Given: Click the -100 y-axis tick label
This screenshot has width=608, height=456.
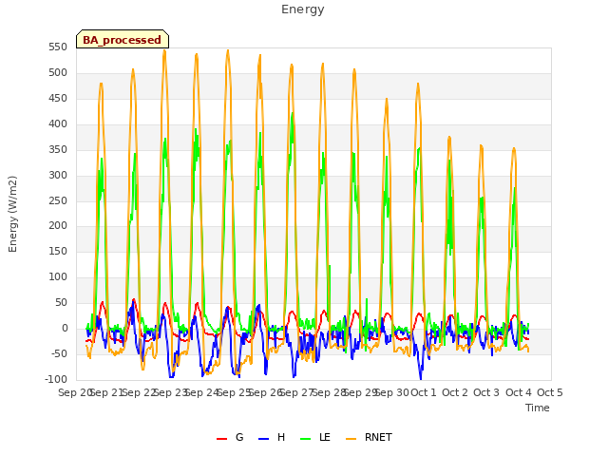Looking at the screenshot, I should point(56,379).
